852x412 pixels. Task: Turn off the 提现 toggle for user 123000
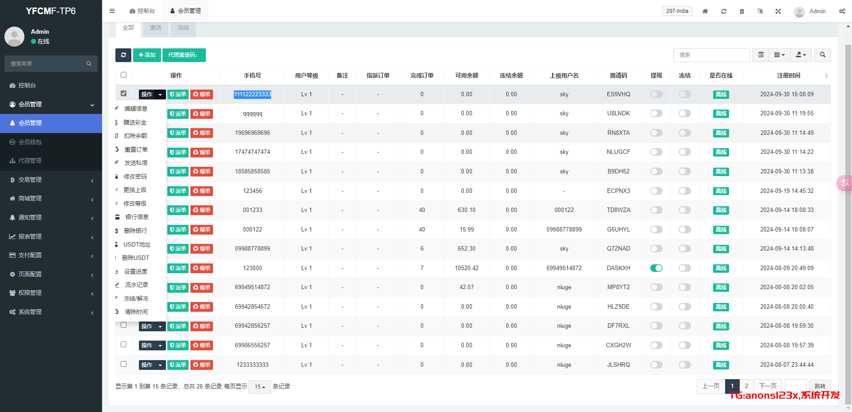click(656, 268)
